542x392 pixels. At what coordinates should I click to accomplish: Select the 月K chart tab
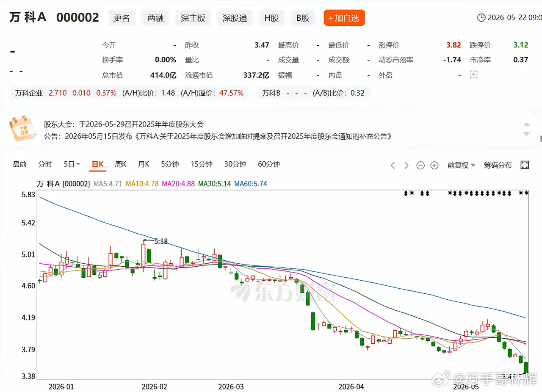144,164
